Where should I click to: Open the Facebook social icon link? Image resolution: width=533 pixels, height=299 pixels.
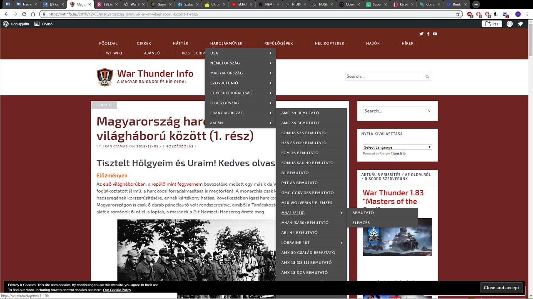tap(428, 34)
